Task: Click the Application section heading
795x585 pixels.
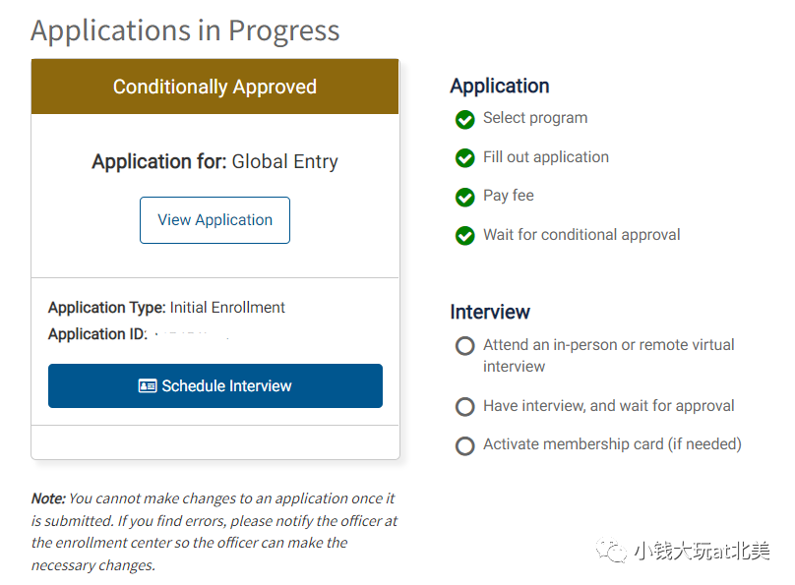Action: (500, 86)
